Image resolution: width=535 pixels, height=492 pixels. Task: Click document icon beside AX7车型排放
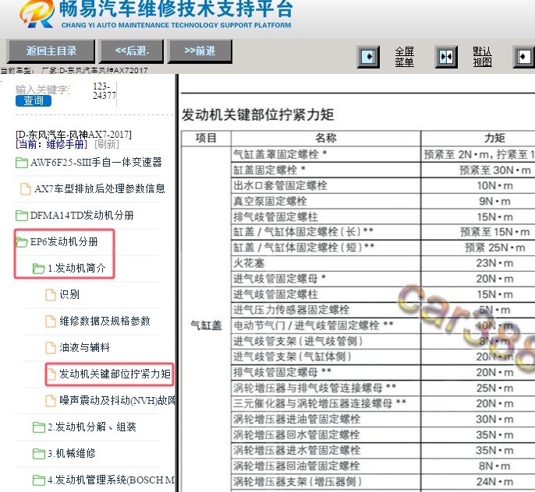pos(26,189)
